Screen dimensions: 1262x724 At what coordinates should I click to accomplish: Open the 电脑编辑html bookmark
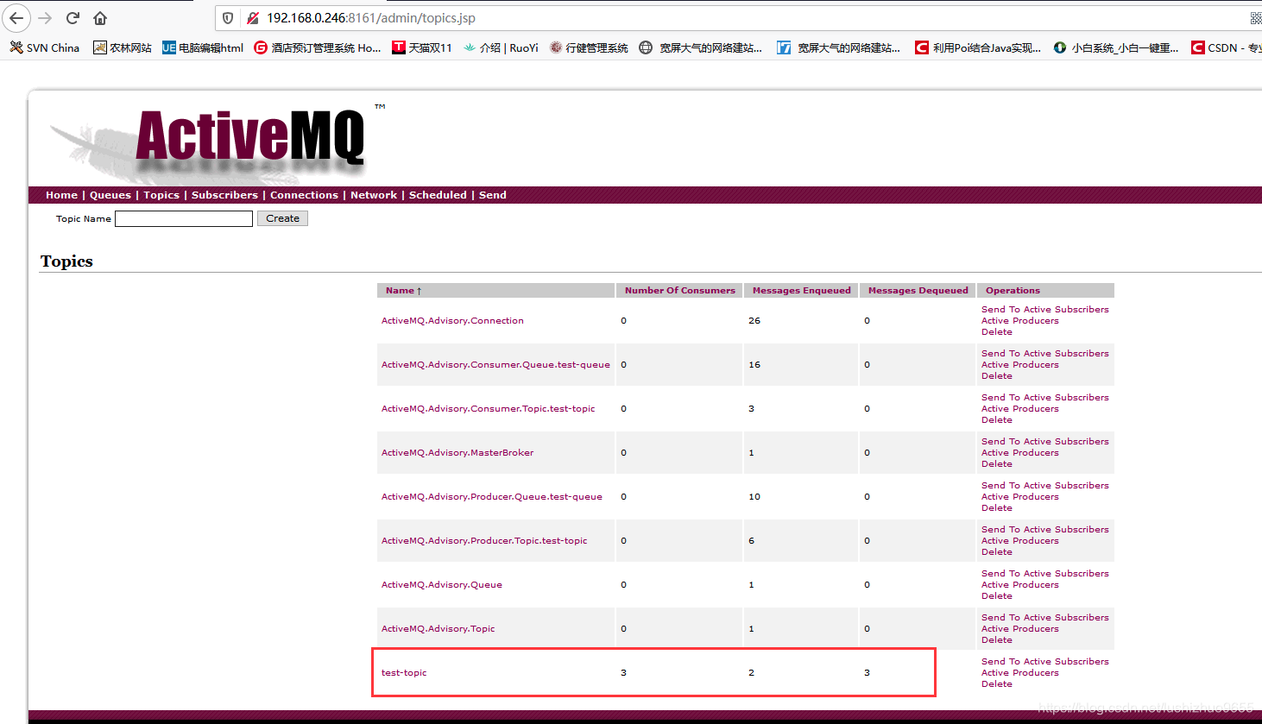point(203,47)
